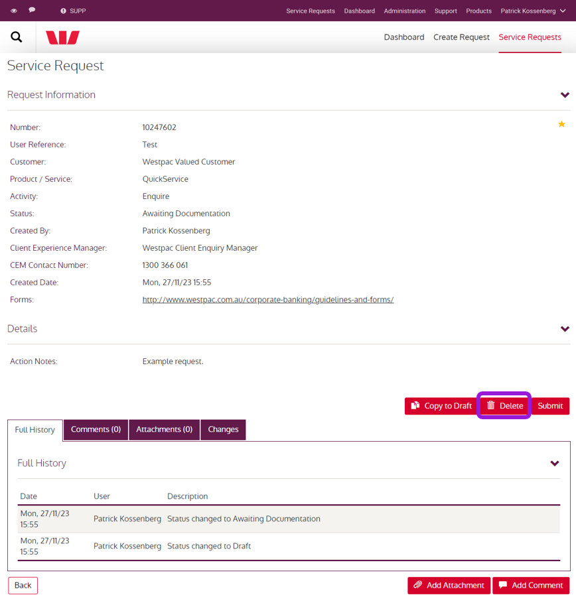Open the Administration menu
The height and width of the screenshot is (599, 576).
[404, 11]
